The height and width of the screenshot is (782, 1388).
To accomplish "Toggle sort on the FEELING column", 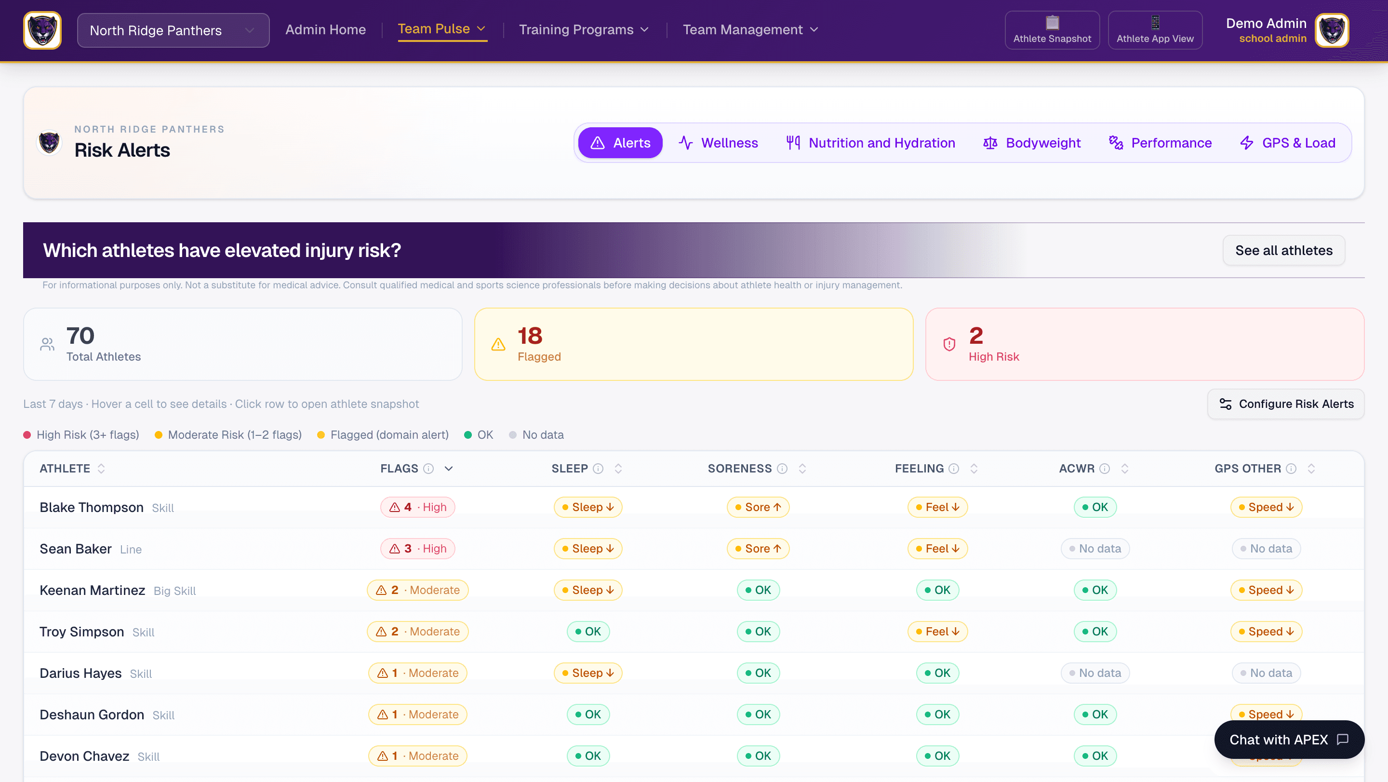I will point(974,468).
